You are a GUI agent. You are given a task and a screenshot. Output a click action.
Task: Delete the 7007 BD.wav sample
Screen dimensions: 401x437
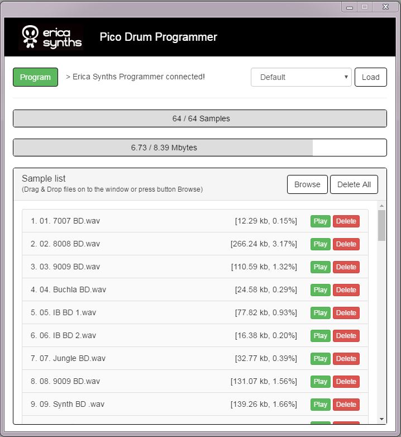tap(346, 221)
